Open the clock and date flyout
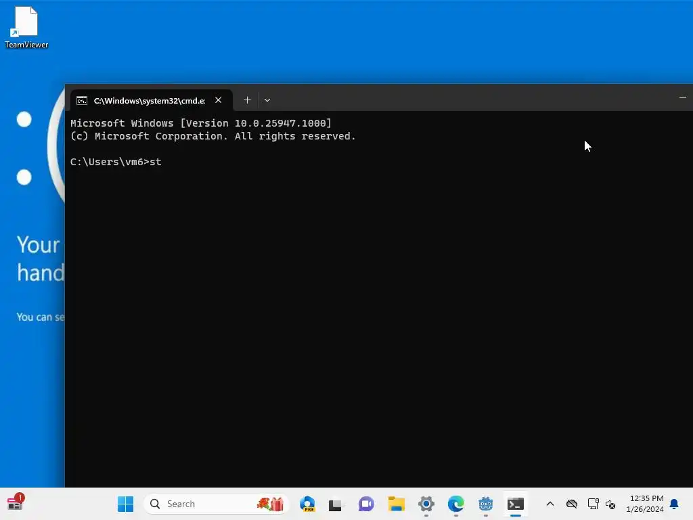This screenshot has height=520, width=693. click(645, 504)
